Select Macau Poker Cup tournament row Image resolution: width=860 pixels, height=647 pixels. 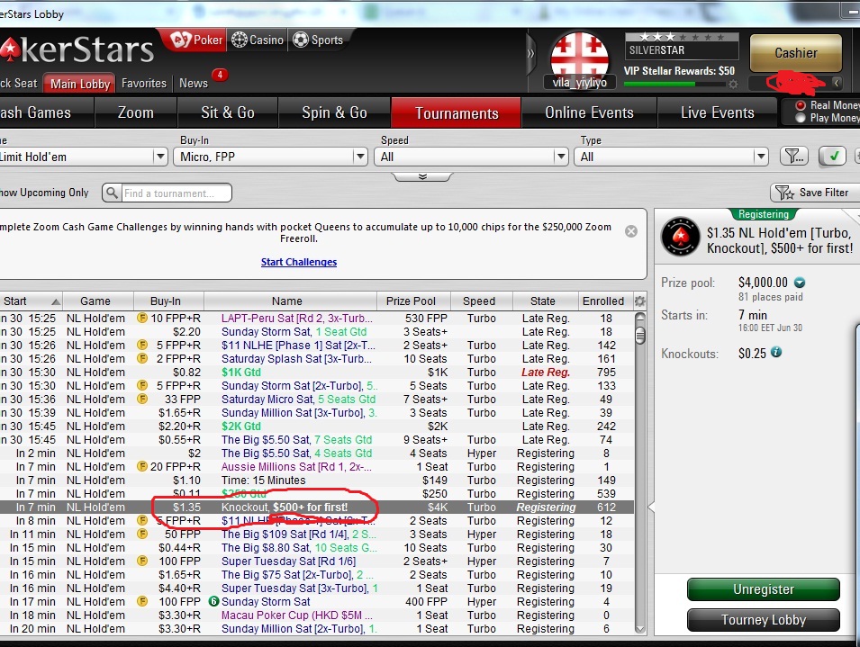(316, 616)
